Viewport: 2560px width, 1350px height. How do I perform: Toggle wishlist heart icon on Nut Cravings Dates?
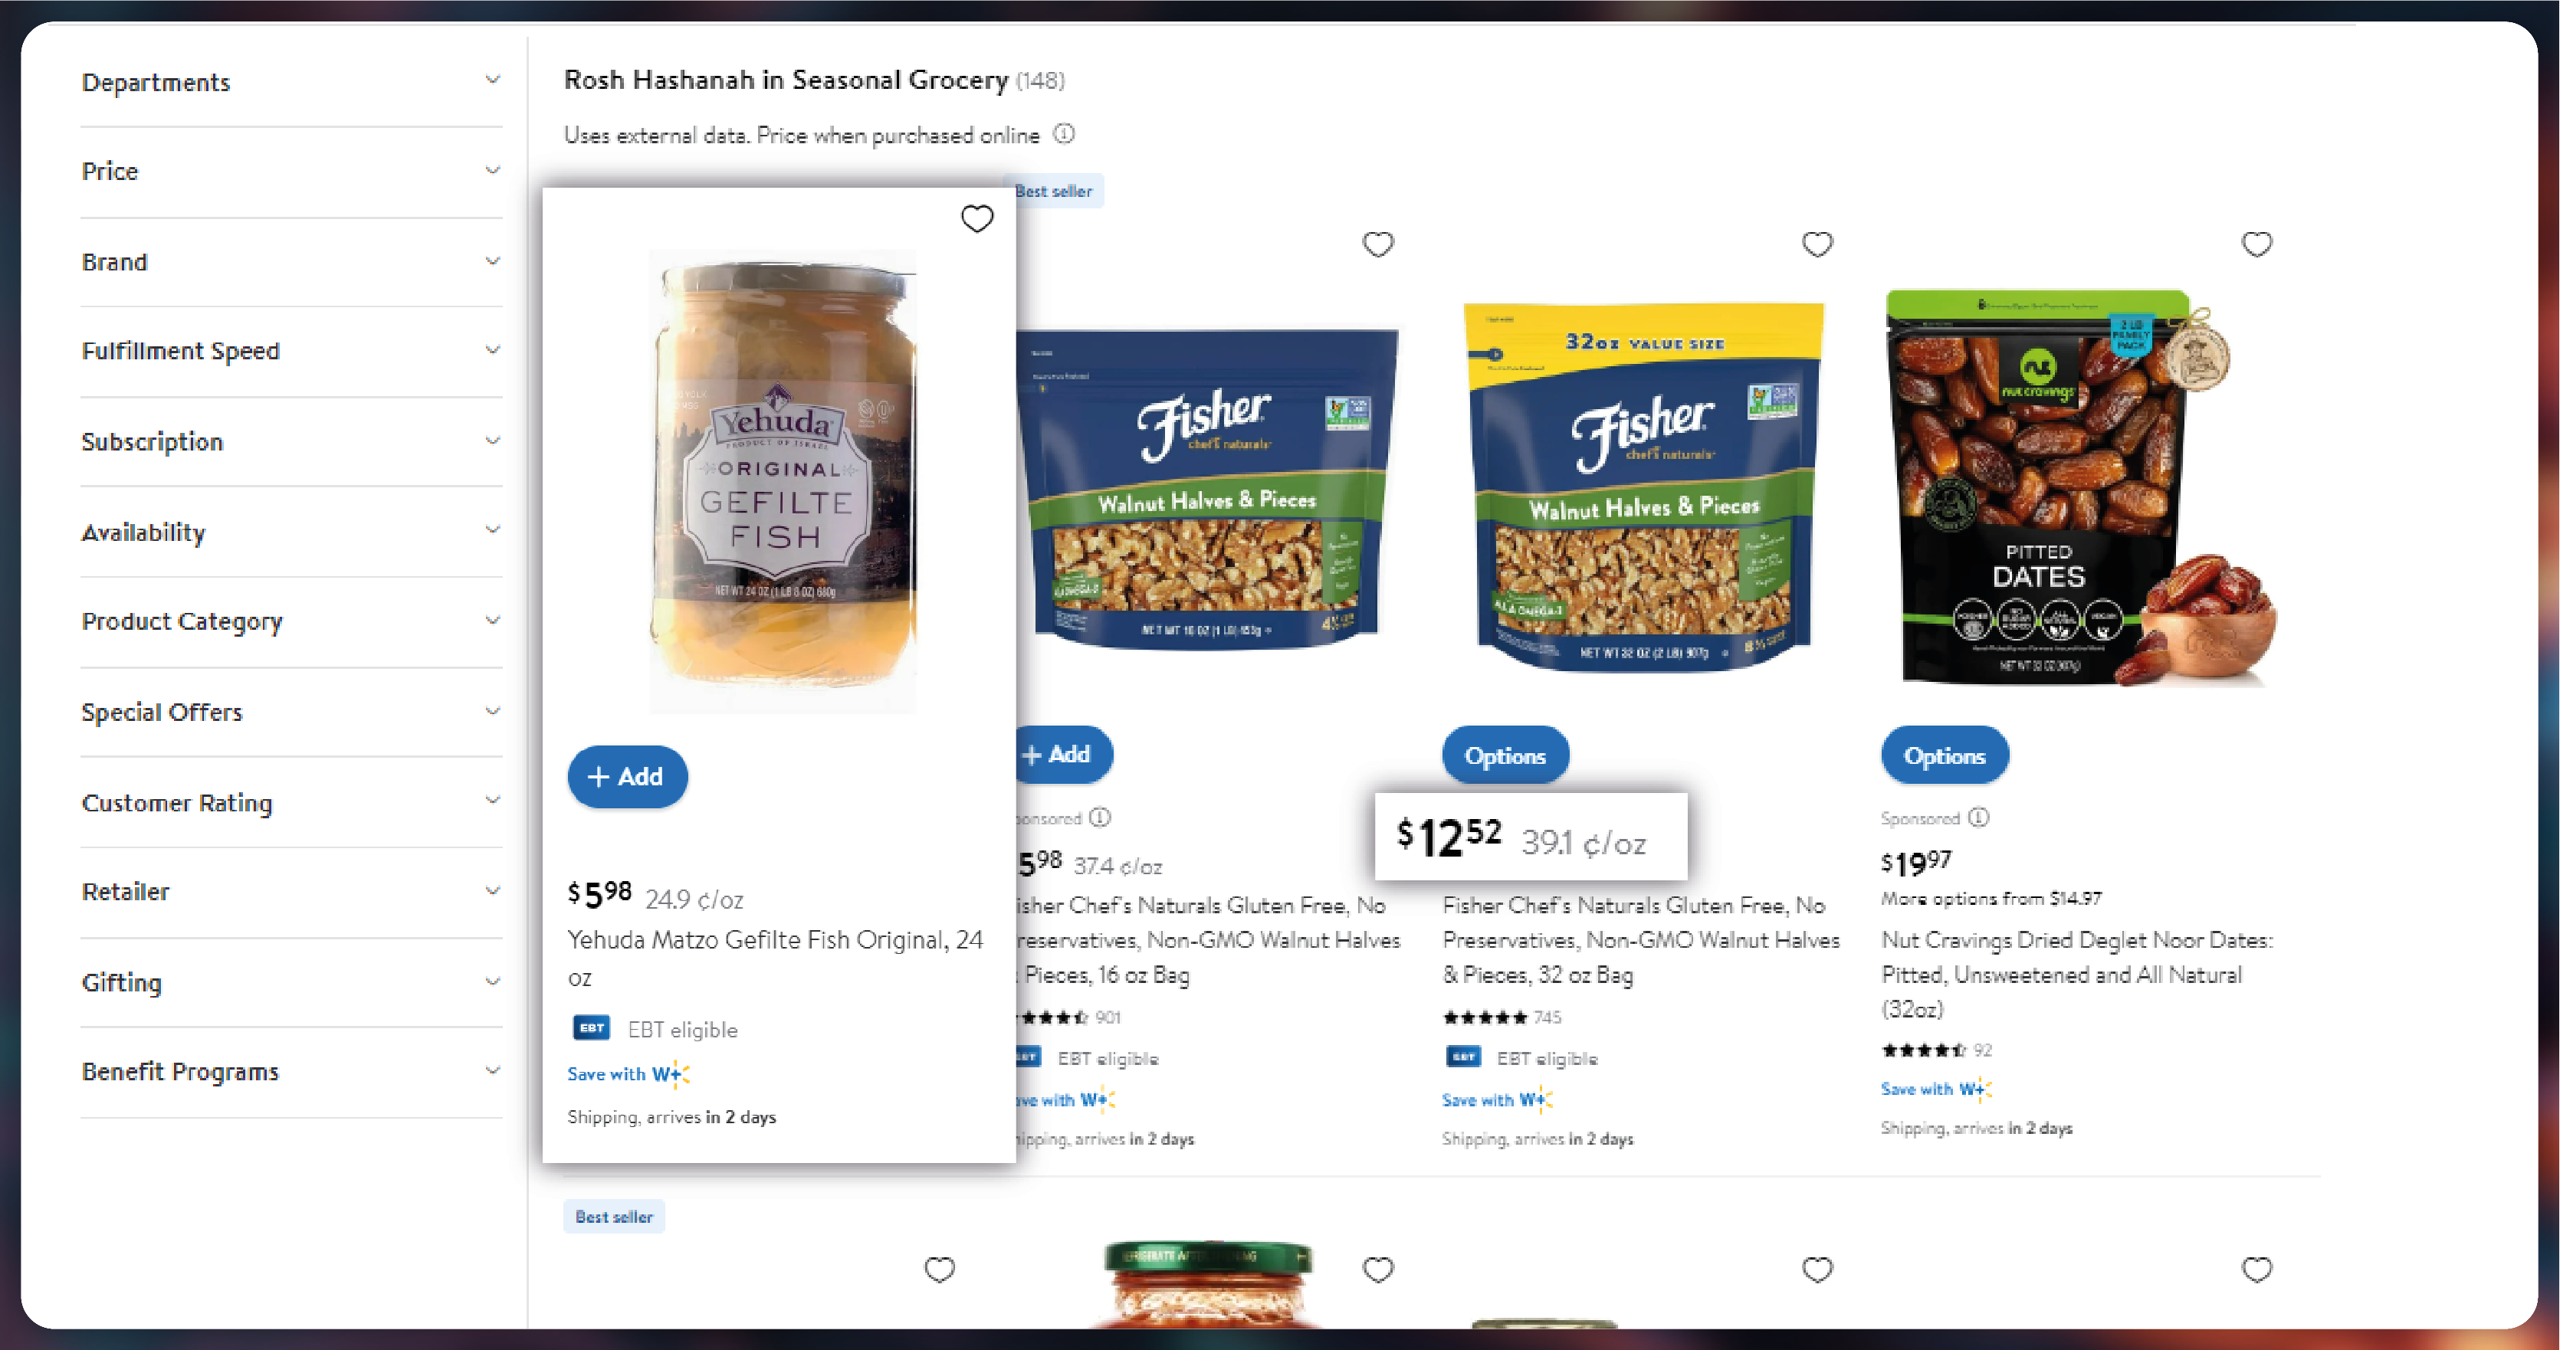2257,245
